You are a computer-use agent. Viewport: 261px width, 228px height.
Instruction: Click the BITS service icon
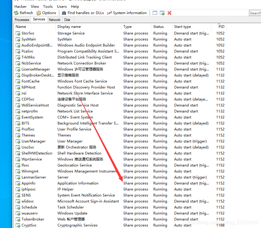[18, 123]
